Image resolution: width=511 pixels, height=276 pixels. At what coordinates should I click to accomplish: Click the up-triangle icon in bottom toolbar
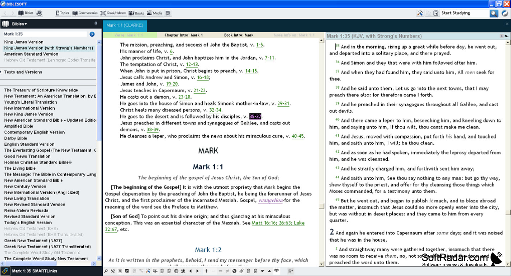[x=270, y=271]
